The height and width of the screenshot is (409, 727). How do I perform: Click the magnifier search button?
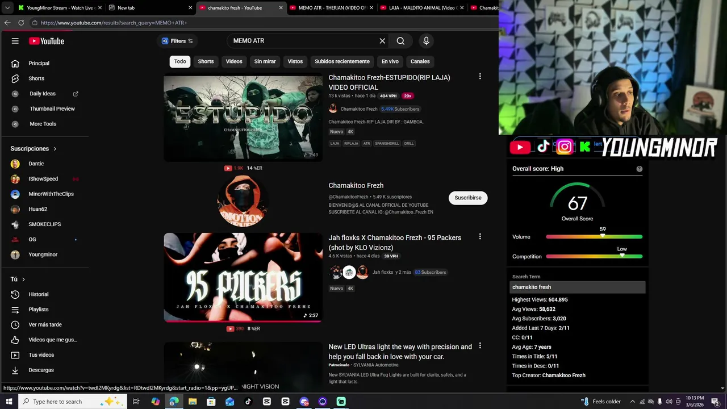pos(400,41)
